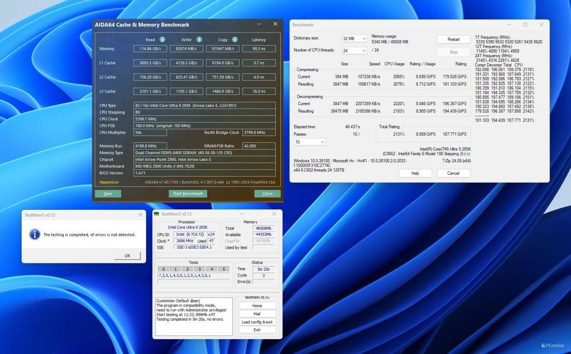Open Help in the 7-Zip Benchmark window

415,173
